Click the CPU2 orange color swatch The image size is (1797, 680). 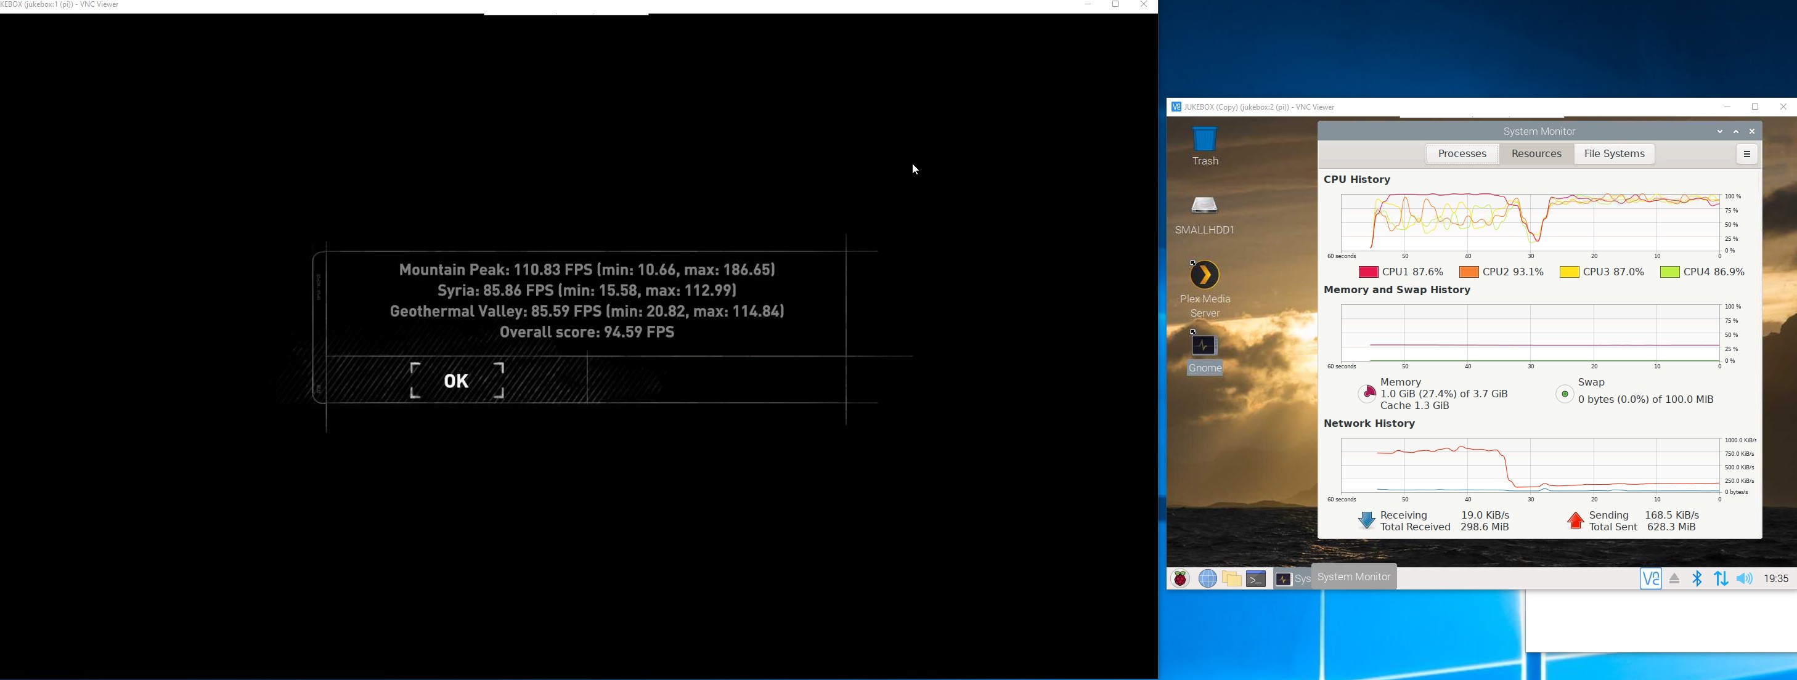[1469, 272]
